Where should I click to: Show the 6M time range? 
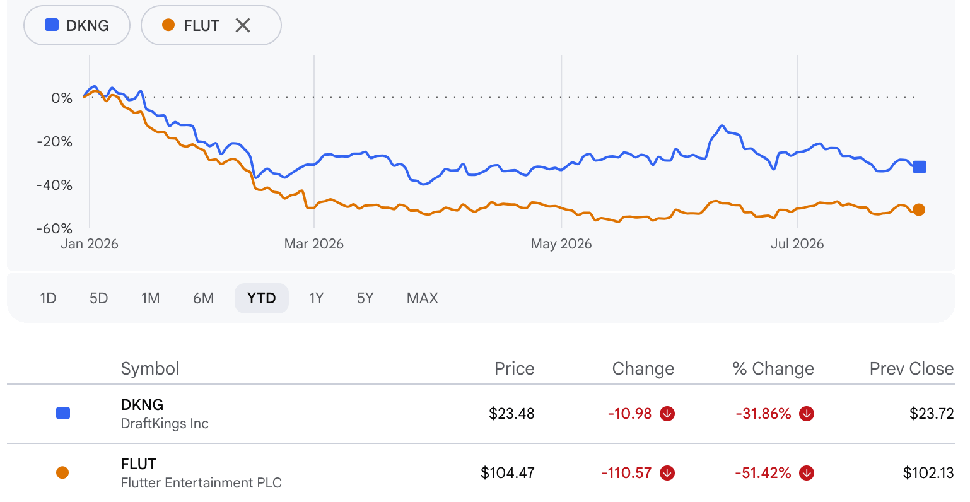coord(203,298)
